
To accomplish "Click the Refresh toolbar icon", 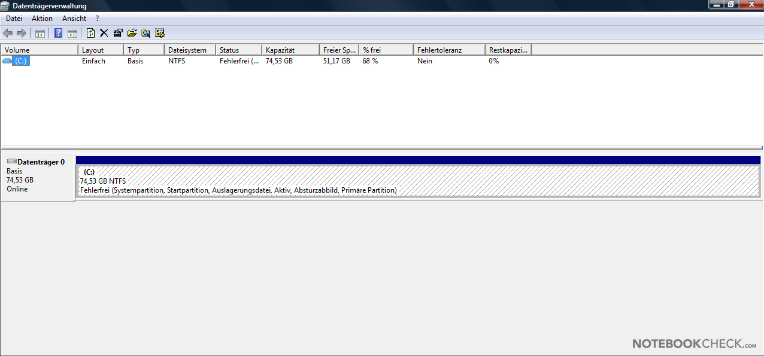I will (91, 34).
